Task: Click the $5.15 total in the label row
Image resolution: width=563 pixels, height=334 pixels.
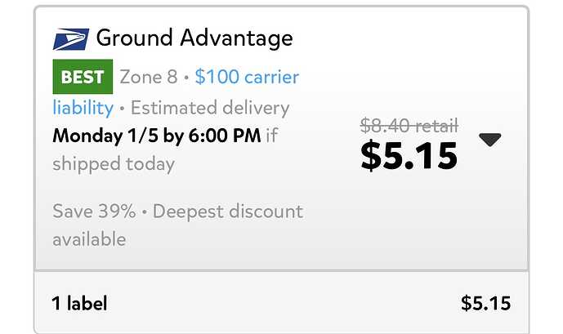Action: pyautogui.click(x=485, y=304)
